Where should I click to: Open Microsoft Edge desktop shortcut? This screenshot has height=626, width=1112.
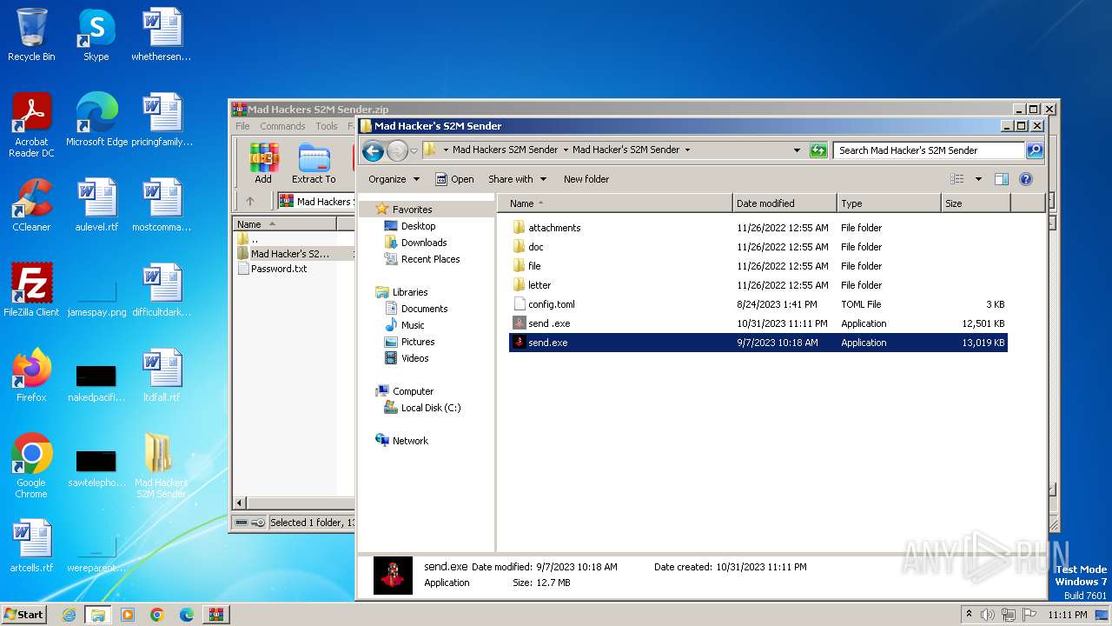(x=96, y=120)
